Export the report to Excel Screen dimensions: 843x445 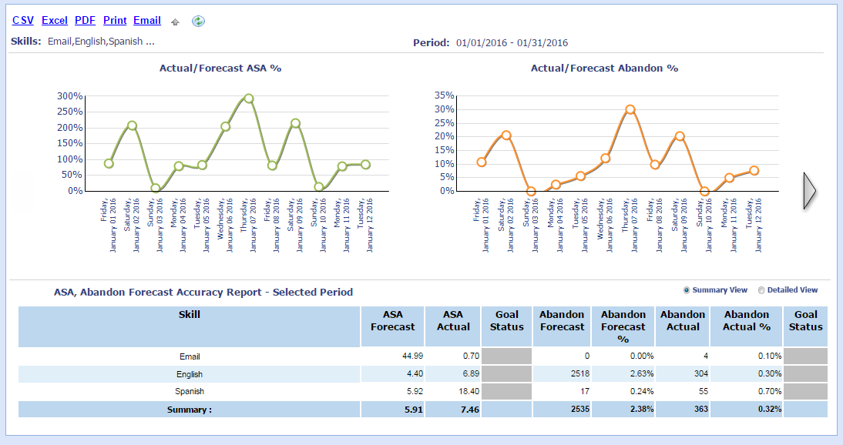(x=55, y=21)
